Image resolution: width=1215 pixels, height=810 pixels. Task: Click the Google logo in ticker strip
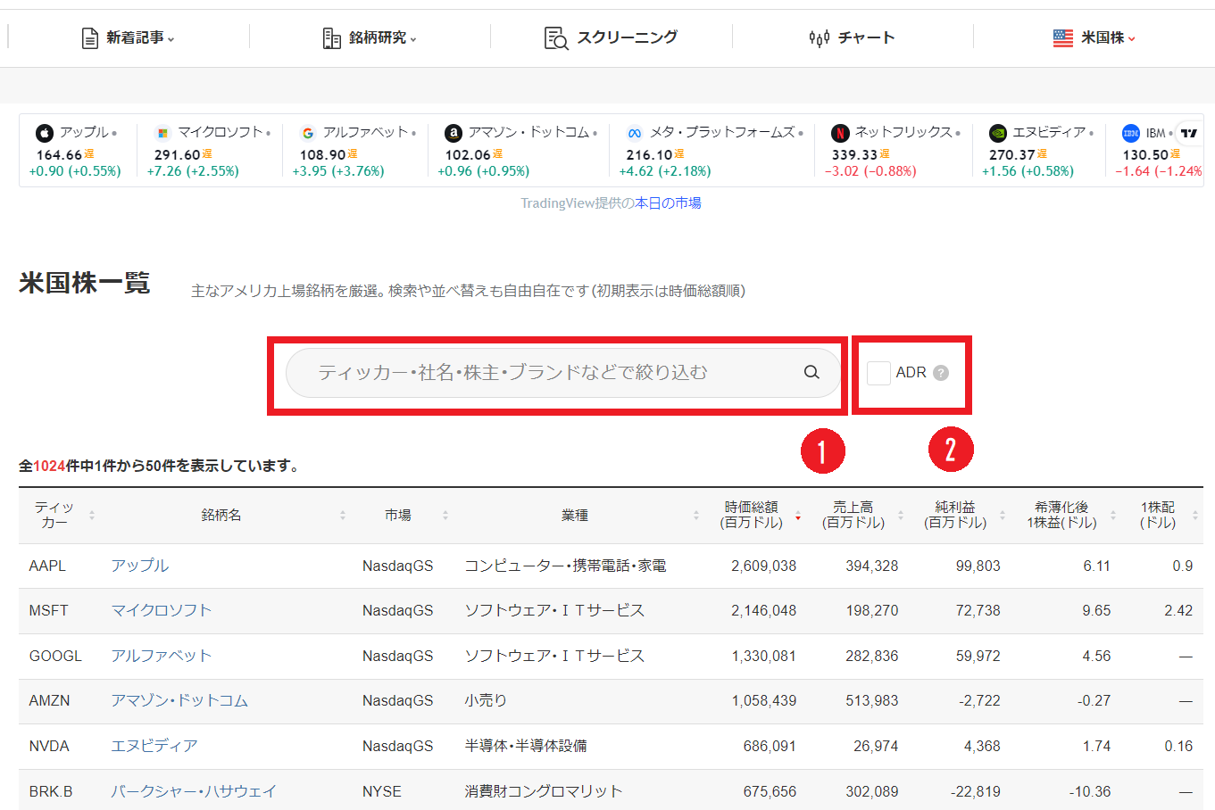(x=308, y=133)
